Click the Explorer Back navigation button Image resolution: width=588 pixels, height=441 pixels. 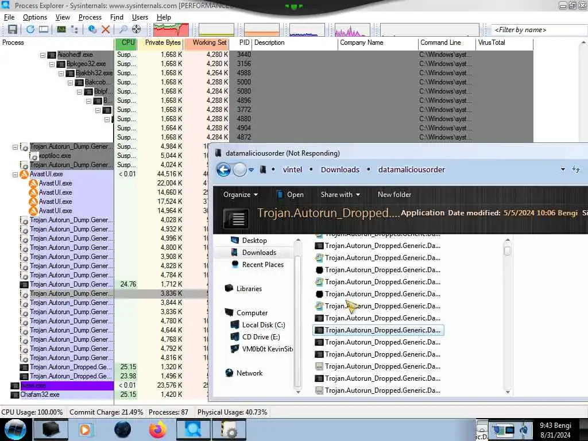pos(224,170)
